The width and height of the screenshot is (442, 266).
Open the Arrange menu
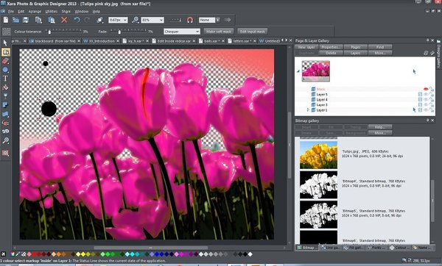pyautogui.click(x=35, y=12)
